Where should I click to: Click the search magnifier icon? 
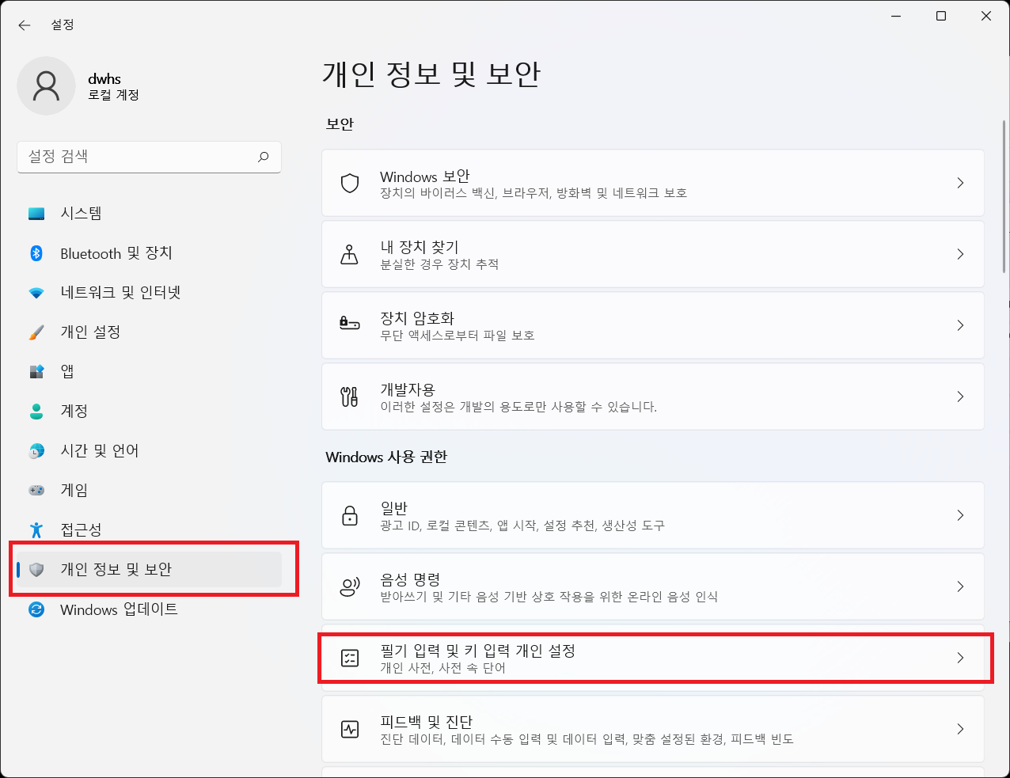[264, 157]
